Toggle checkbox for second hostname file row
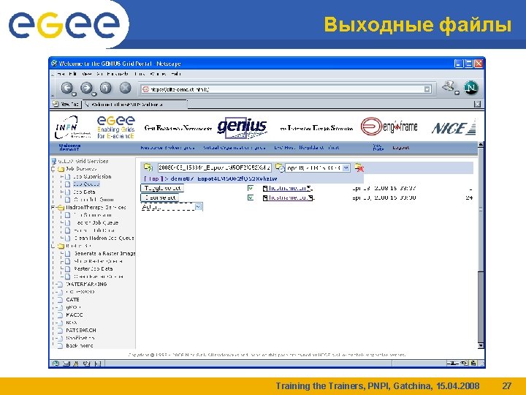The image size is (526, 395). tap(251, 197)
